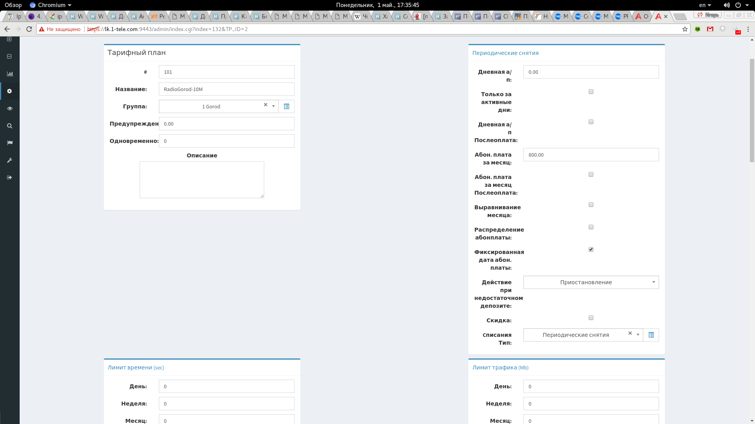The width and height of the screenshot is (755, 424).
Task: Close the active browser tab
Action: [665, 16]
